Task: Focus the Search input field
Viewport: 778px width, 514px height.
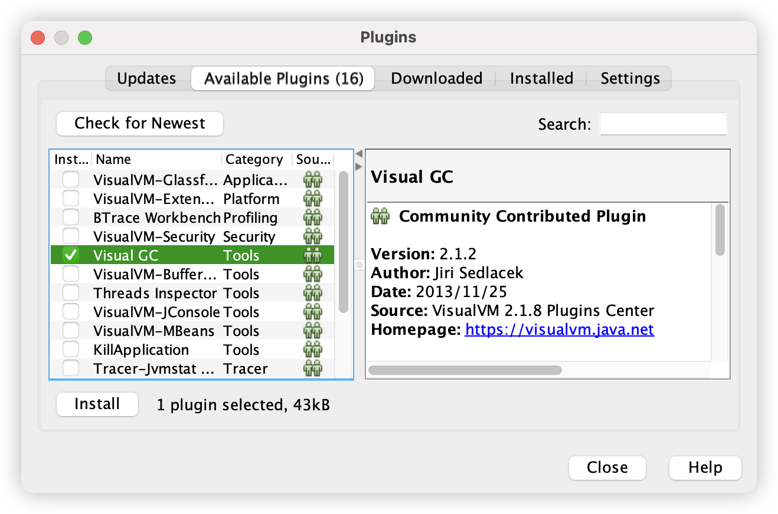Action: (x=663, y=124)
